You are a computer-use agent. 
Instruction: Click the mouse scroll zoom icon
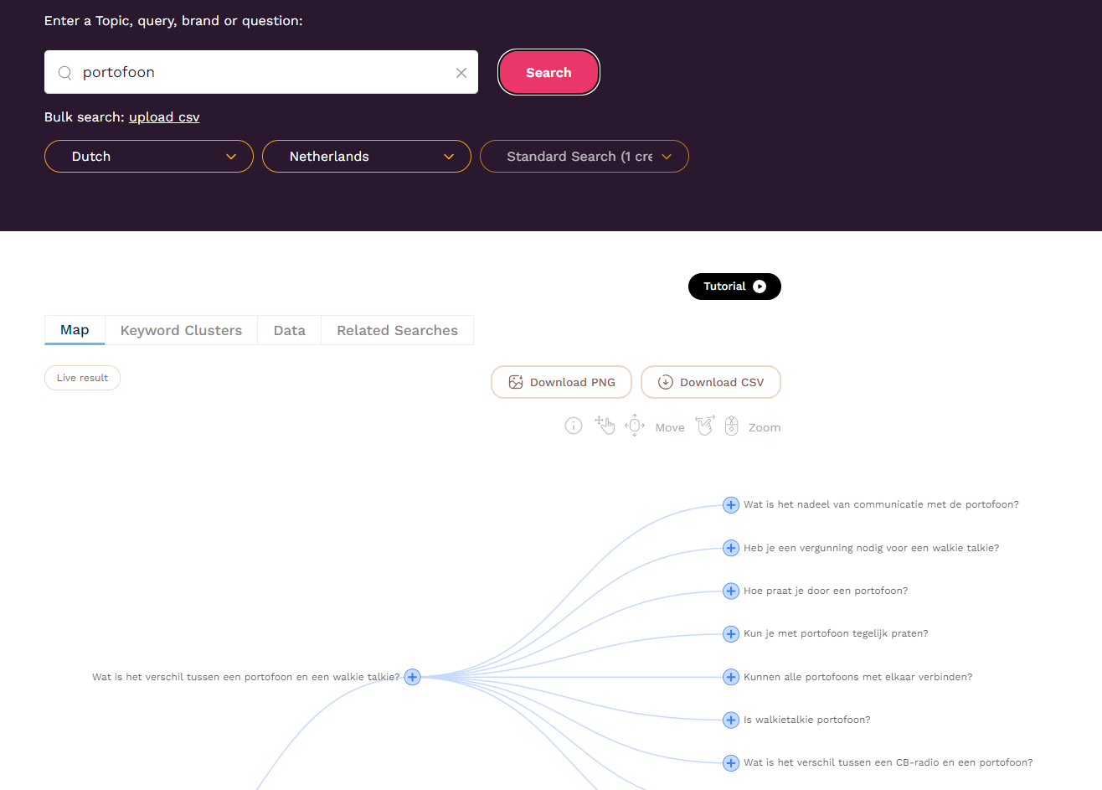[731, 426]
